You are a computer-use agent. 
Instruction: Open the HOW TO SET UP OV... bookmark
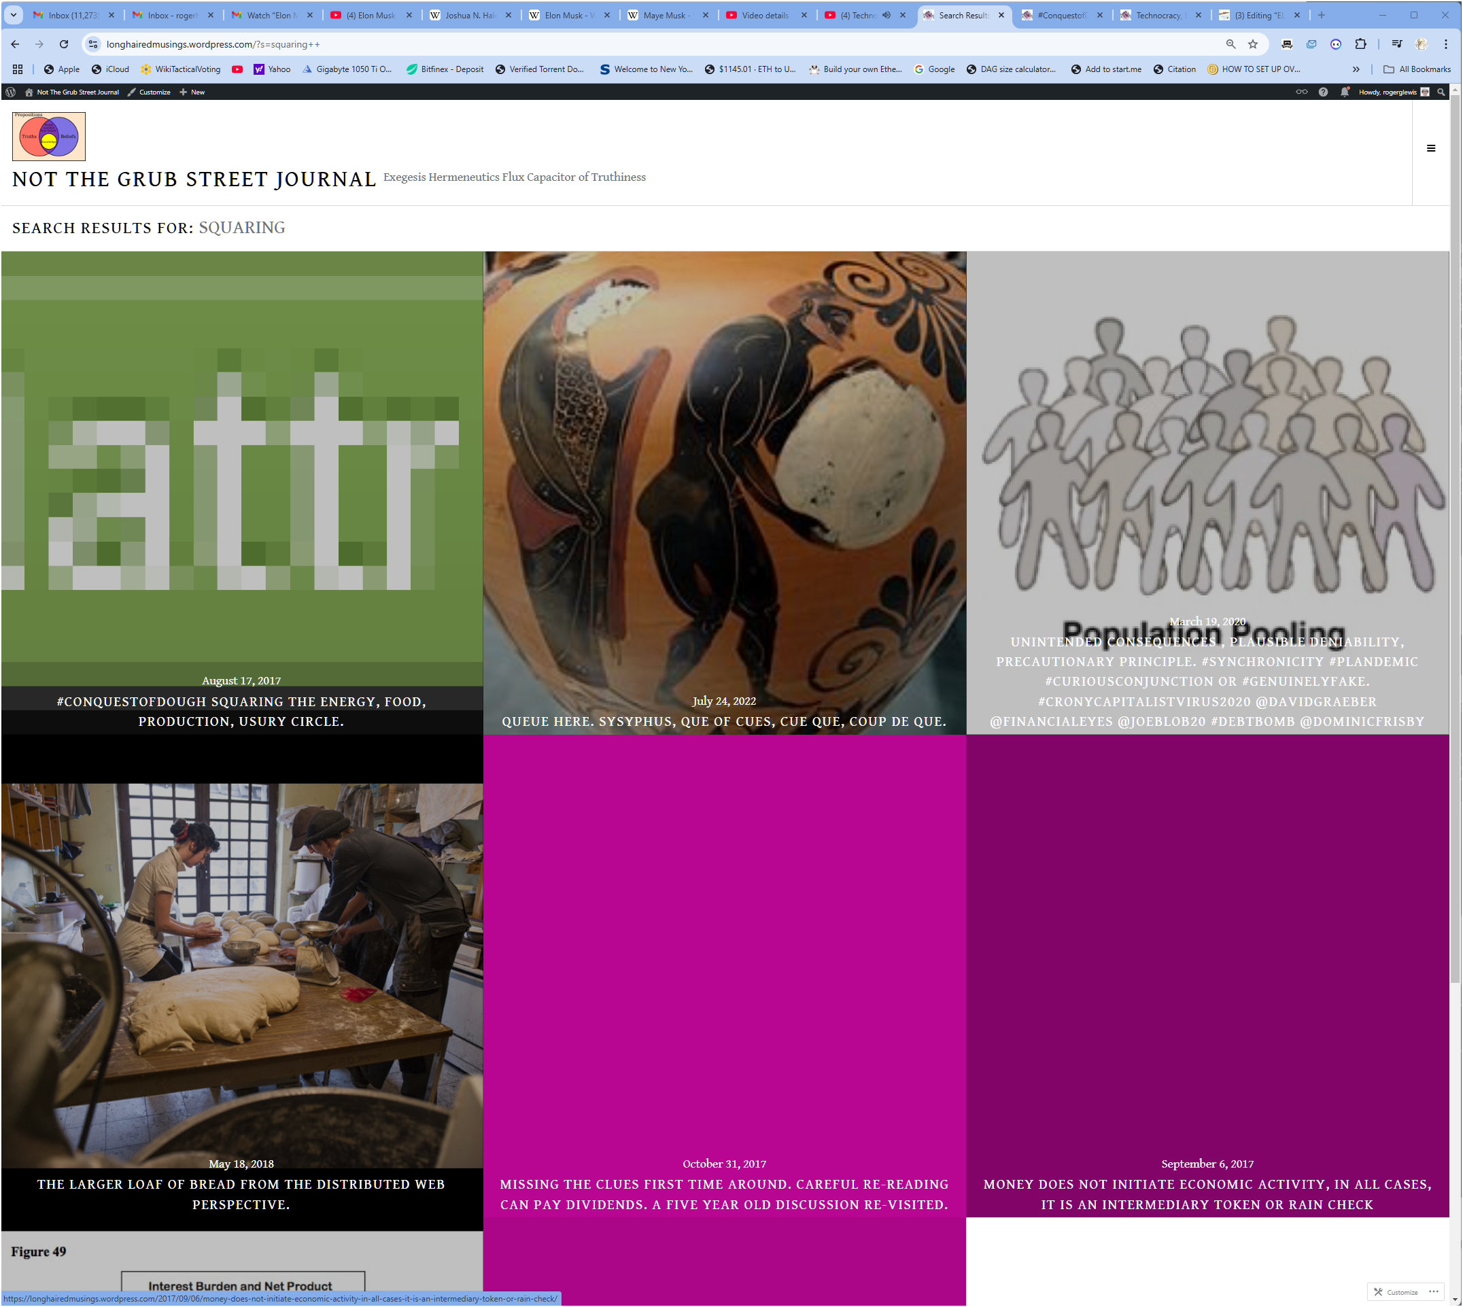(x=1254, y=69)
